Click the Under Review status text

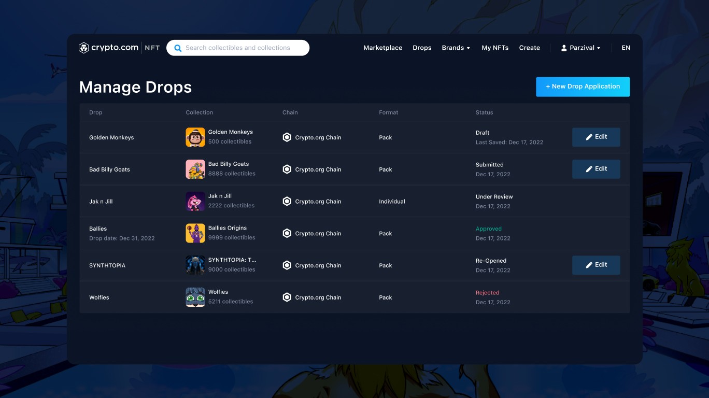pos(494,197)
